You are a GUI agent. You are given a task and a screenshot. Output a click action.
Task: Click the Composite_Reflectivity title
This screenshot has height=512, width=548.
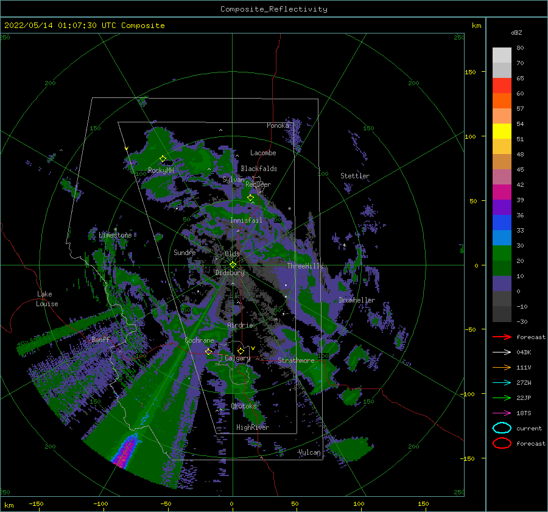point(274,9)
